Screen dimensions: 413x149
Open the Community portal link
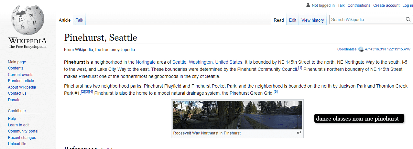coord(23,131)
